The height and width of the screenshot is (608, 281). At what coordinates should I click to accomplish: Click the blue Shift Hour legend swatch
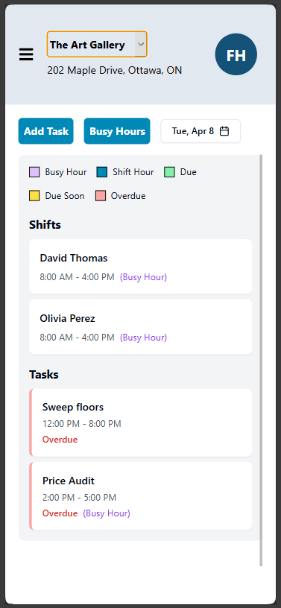[x=102, y=172]
